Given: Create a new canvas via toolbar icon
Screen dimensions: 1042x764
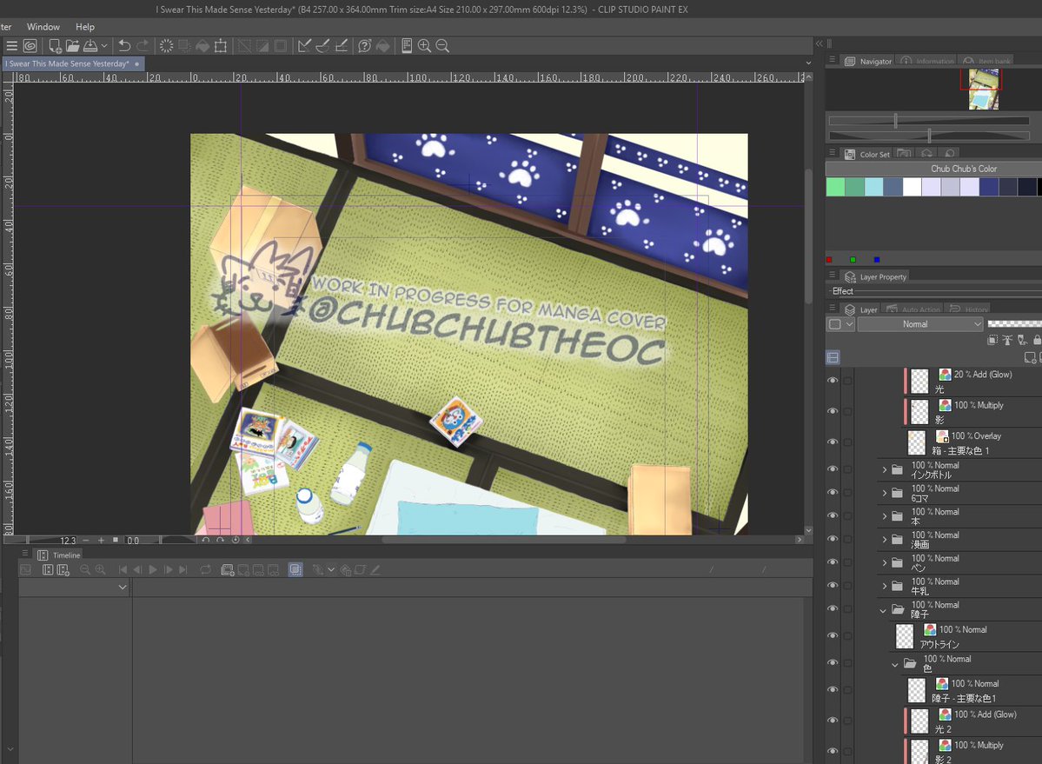Looking at the screenshot, I should (54, 45).
